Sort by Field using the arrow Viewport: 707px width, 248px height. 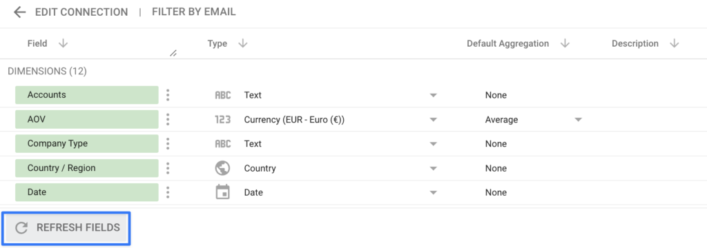[x=63, y=43]
